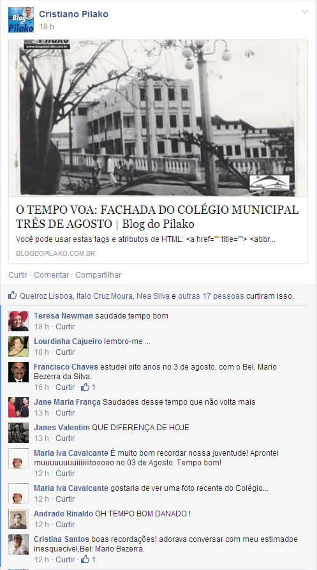Share the post via Compartilhar
This screenshot has height=570, width=317.
(x=98, y=275)
